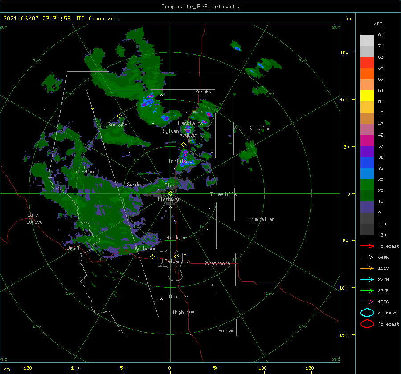Click the Vulcan label
The height and width of the screenshot is (374, 401).
(x=226, y=330)
